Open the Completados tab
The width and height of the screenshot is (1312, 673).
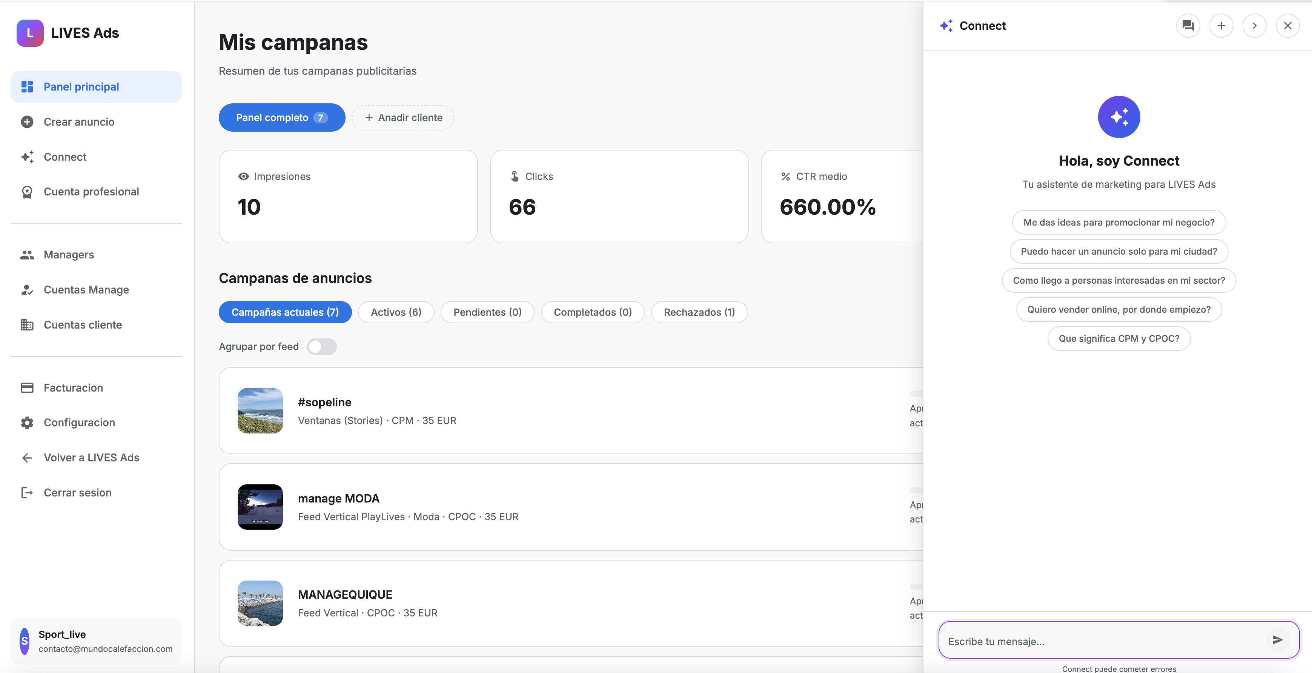(592, 312)
